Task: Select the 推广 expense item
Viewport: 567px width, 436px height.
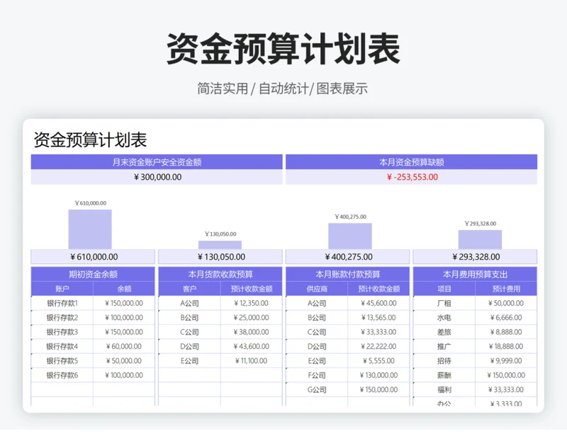Action: 444,346
